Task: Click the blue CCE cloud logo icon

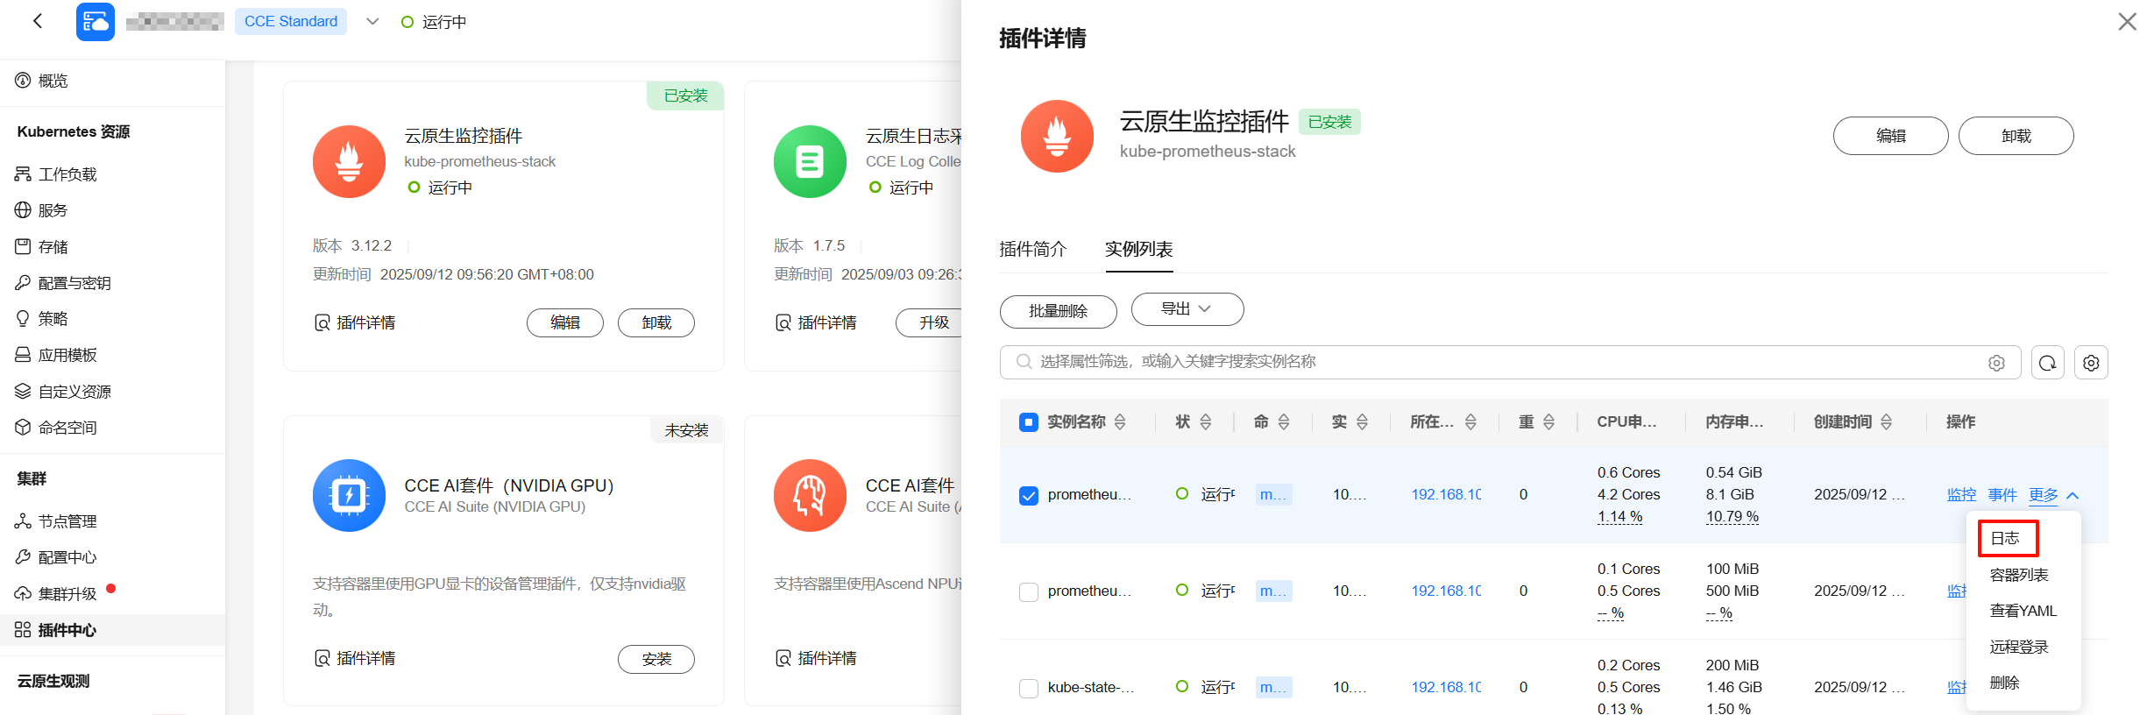Action: point(96,22)
